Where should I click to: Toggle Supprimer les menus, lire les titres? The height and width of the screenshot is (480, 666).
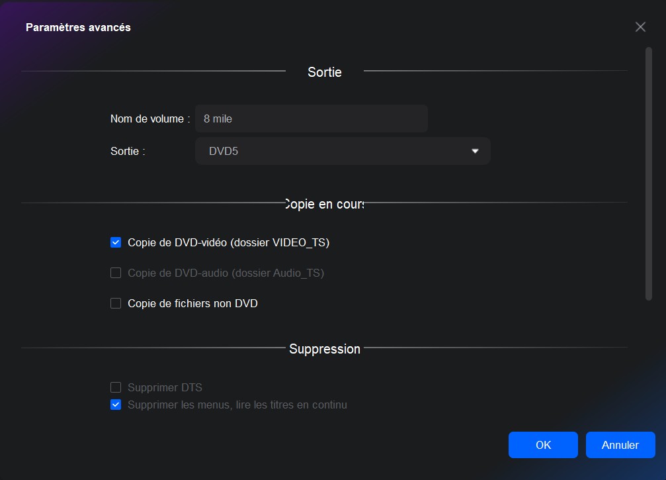tap(116, 405)
